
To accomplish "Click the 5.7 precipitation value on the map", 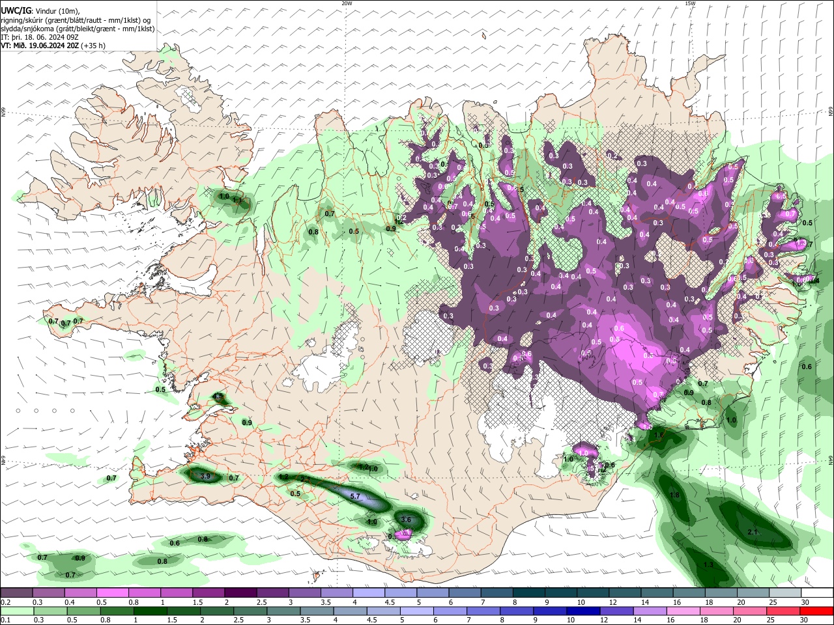I will coord(355,496).
